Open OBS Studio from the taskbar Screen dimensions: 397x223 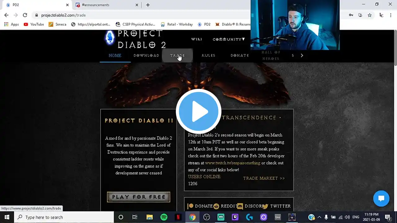[x=207, y=217]
